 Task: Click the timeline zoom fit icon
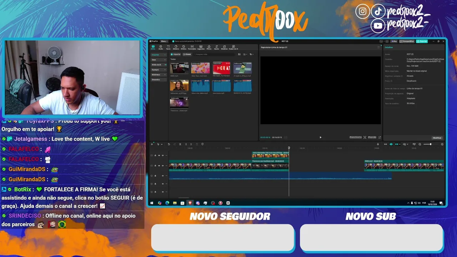[x=442, y=144]
